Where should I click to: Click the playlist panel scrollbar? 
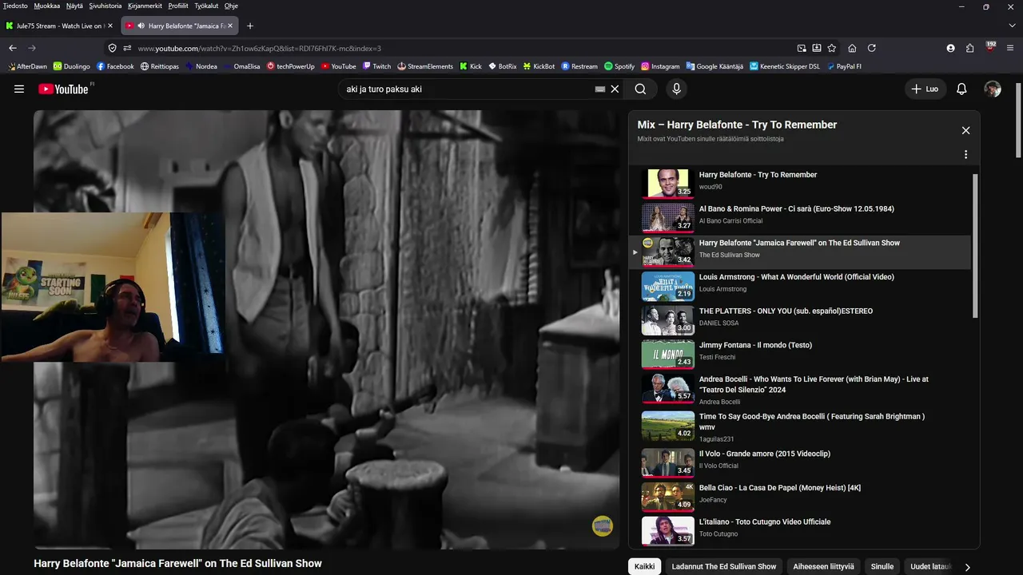click(975, 246)
